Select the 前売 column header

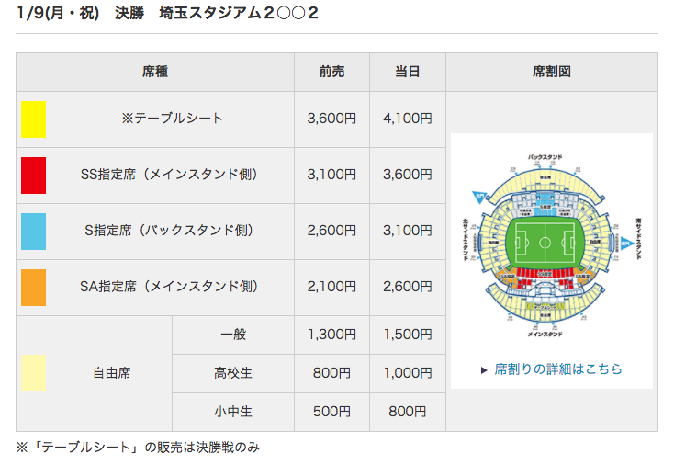(331, 72)
